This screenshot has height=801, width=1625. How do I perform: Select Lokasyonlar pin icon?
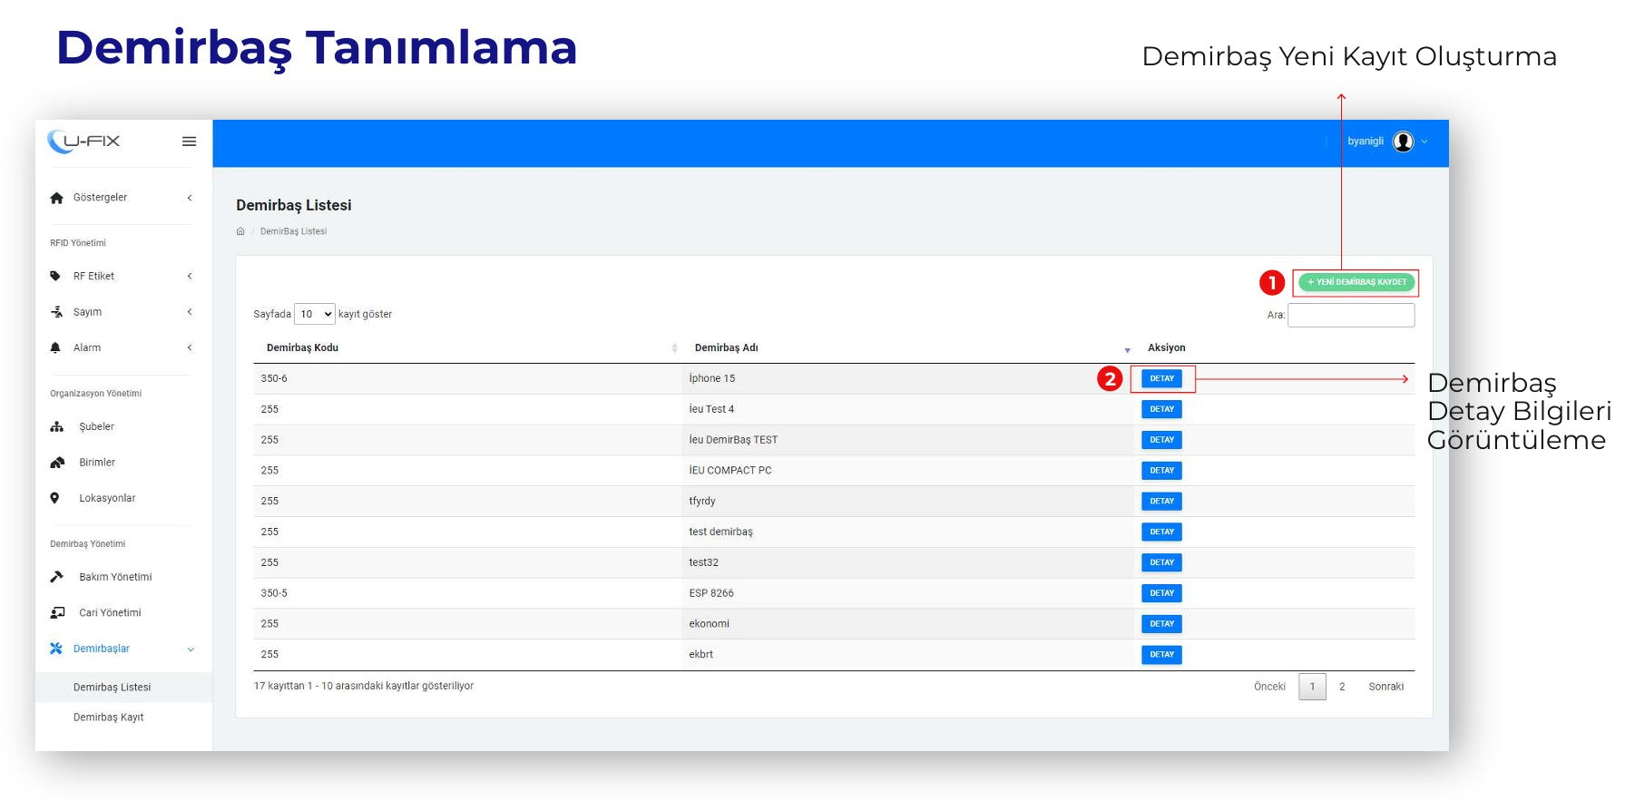click(x=54, y=498)
